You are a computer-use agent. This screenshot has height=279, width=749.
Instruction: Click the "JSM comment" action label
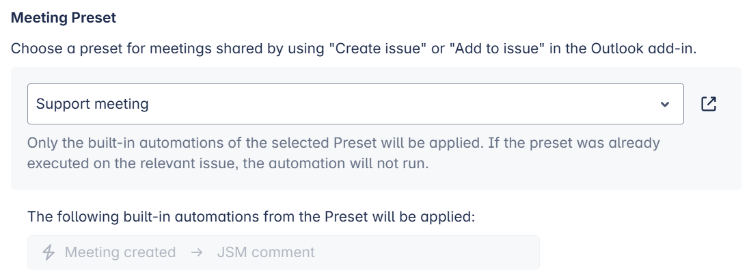point(266,252)
